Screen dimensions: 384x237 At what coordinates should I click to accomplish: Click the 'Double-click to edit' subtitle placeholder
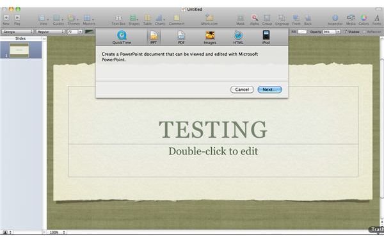tap(213, 151)
